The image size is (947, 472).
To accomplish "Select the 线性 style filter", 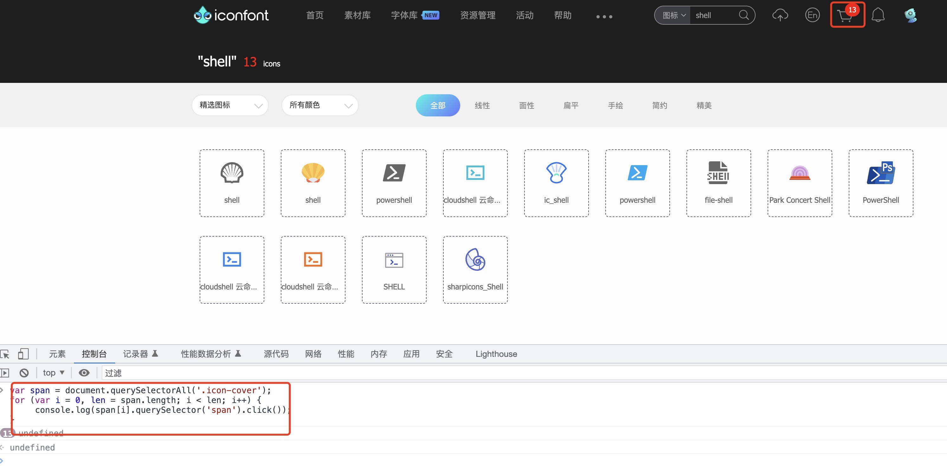I will coord(482,105).
